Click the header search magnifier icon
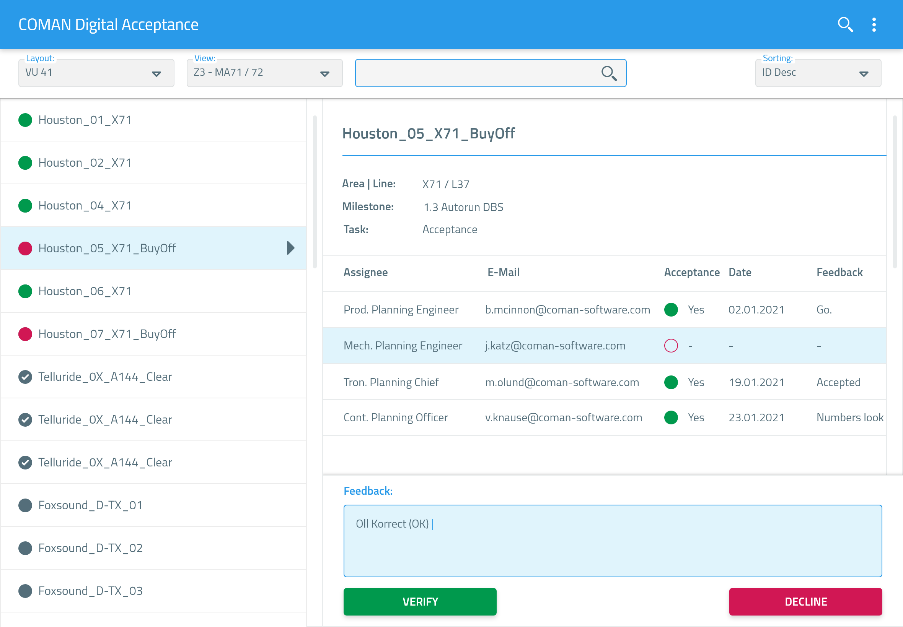 click(x=845, y=25)
